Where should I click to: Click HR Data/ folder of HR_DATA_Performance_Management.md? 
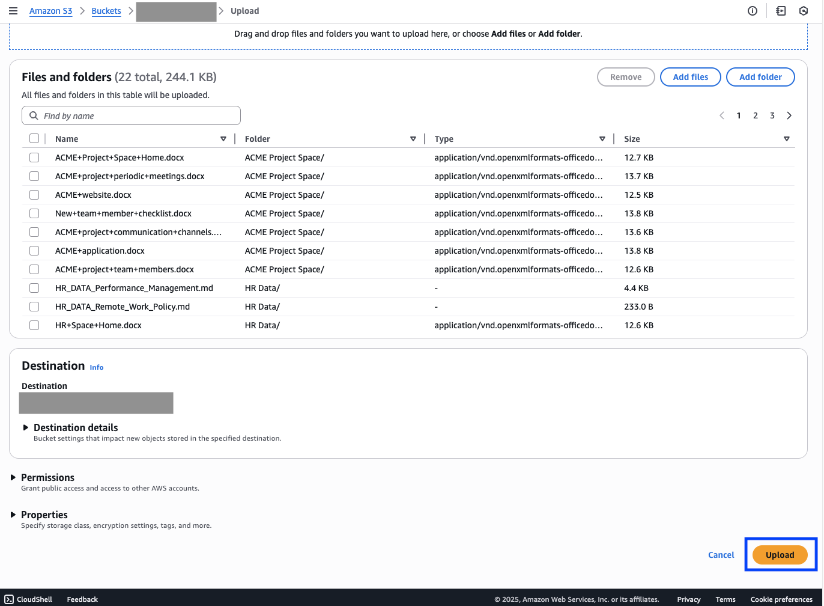pyautogui.click(x=262, y=288)
